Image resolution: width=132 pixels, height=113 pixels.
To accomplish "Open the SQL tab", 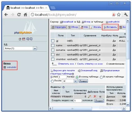I will pyautogui.click(x=84, y=27).
